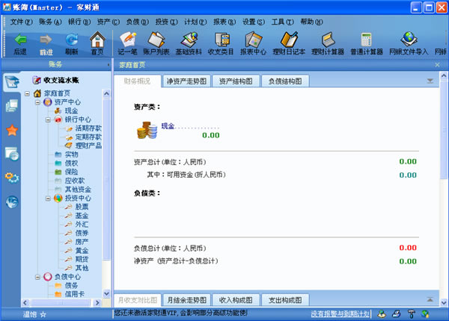449x321 pixels.
Task: Refresh the page with 刷新
Action: tap(72, 44)
